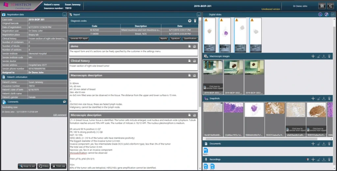Click into the demo section text field
The width and height of the screenshot is (337, 171).
tap(133, 53)
